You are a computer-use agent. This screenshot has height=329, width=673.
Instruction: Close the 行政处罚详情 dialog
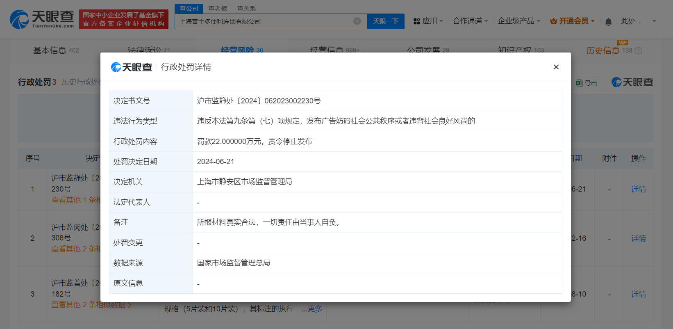pyautogui.click(x=556, y=67)
